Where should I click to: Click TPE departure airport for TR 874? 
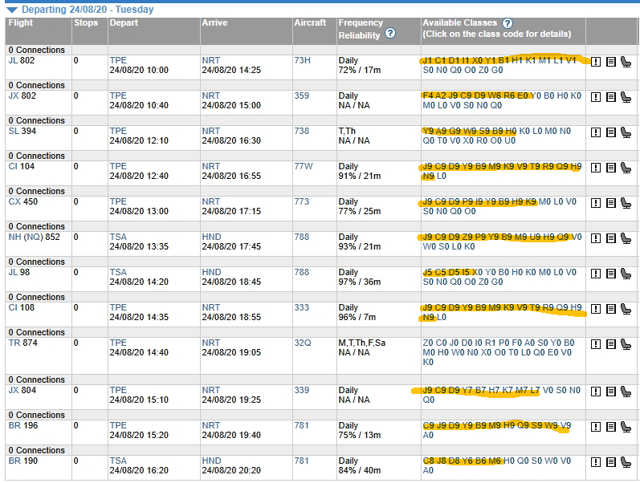click(118, 343)
